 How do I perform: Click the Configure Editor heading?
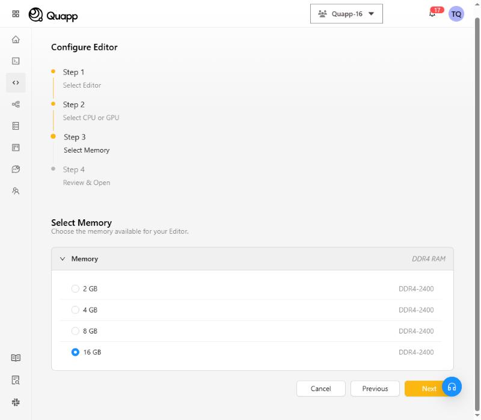(x=84, y=47)
